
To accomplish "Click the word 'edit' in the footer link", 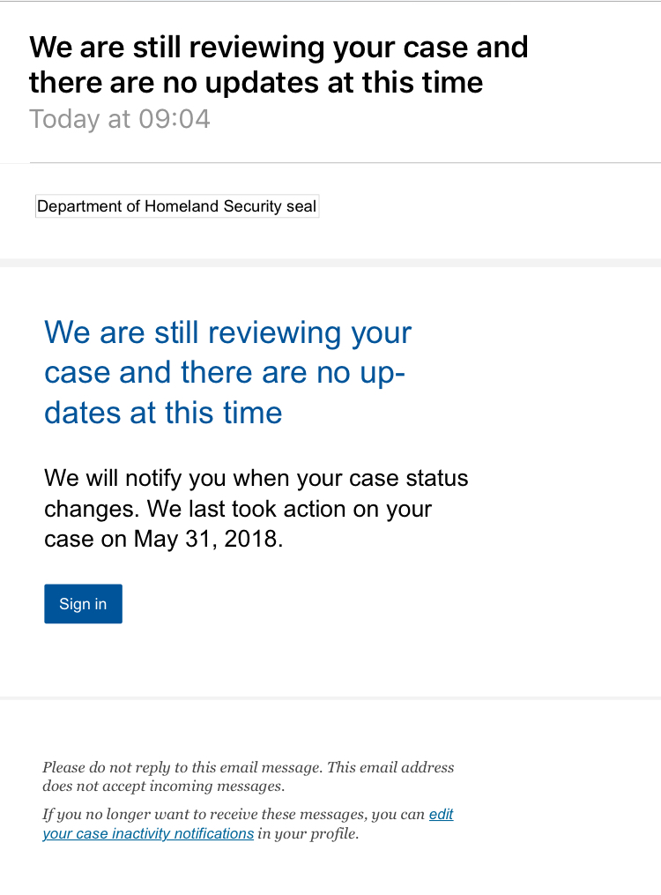I will point(441,815).
